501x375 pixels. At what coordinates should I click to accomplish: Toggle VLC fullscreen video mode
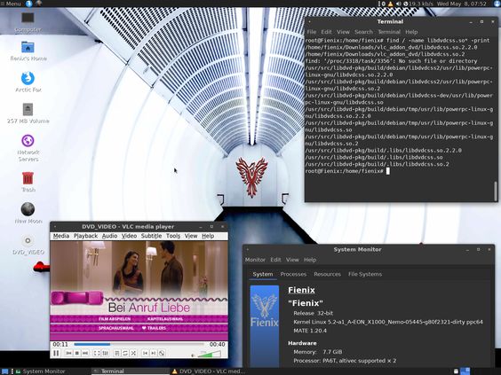pyautogui.click(x=97, y=353)
